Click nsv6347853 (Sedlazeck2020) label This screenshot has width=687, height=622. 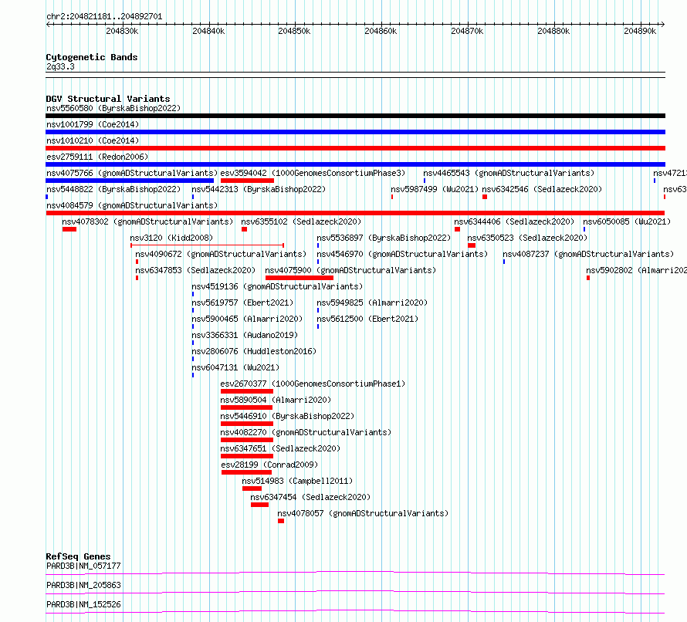195,270
